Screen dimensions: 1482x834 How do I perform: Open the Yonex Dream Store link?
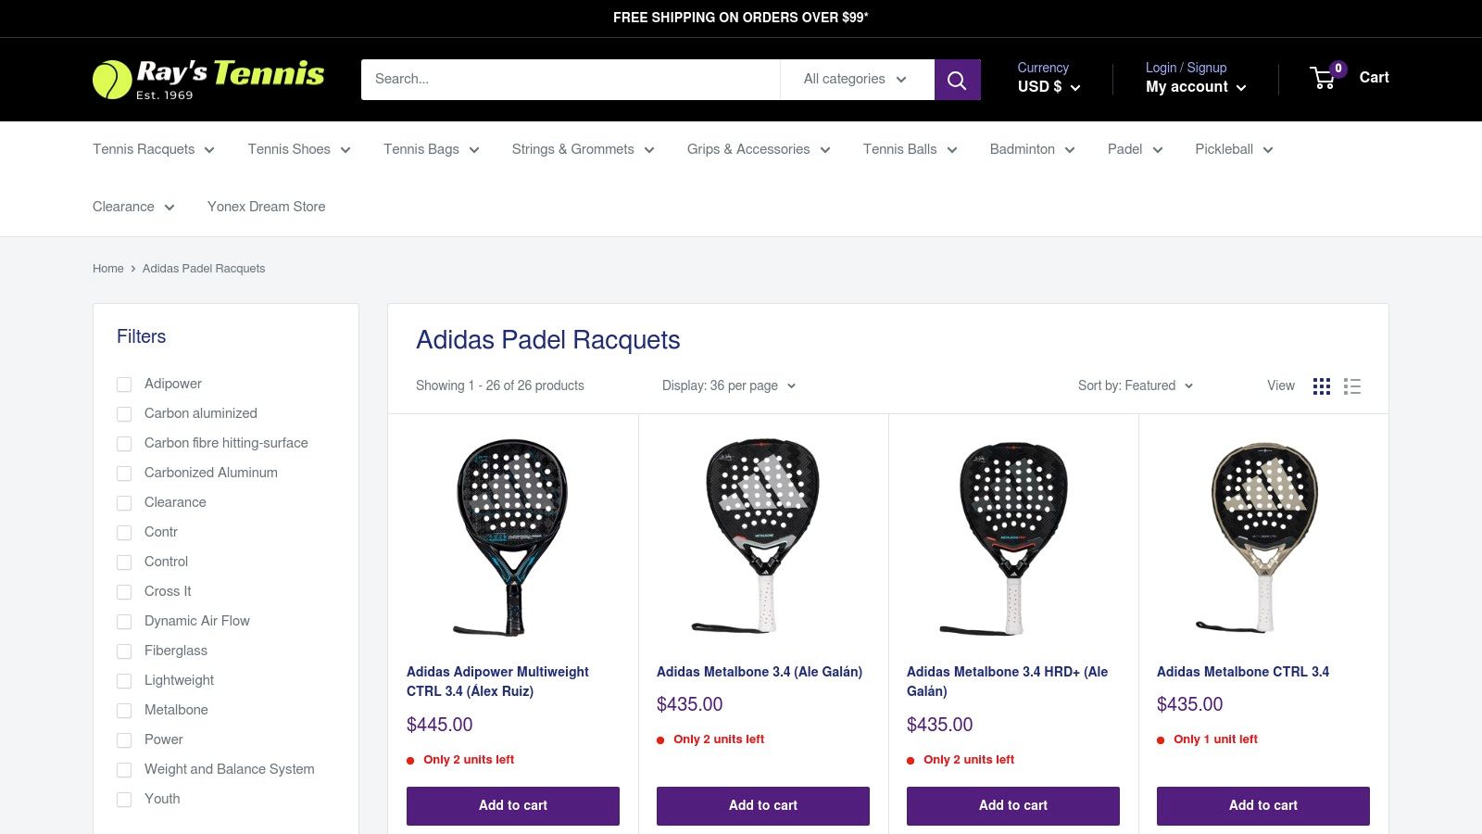click(266, 207)
